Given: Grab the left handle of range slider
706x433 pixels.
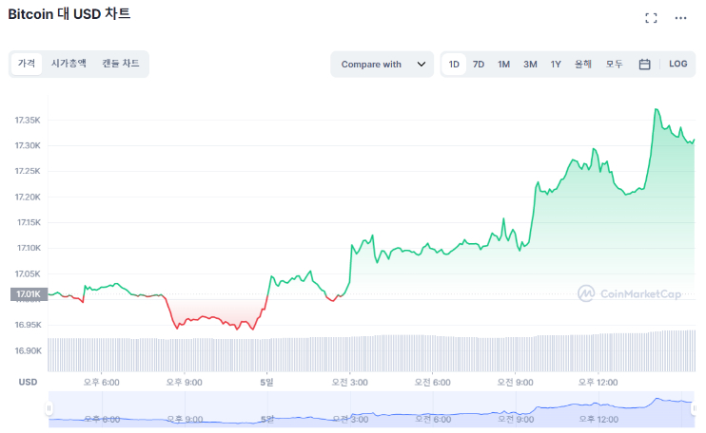Looking at the screenshot, I should 49,408.
